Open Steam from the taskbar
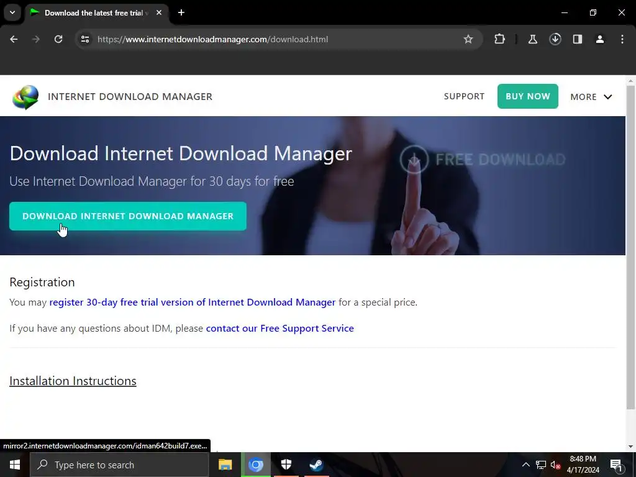 point(316,465)
